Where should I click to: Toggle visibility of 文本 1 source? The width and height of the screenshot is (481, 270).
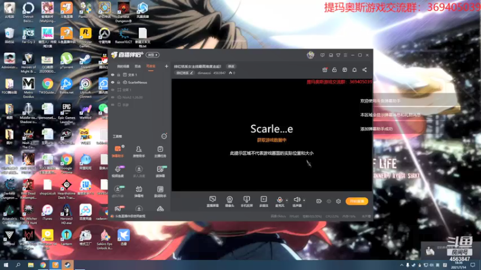(x=112, y=74)
